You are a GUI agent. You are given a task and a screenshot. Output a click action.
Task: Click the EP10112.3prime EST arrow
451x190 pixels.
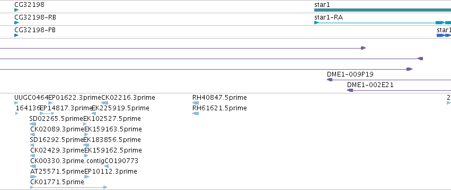86,177
